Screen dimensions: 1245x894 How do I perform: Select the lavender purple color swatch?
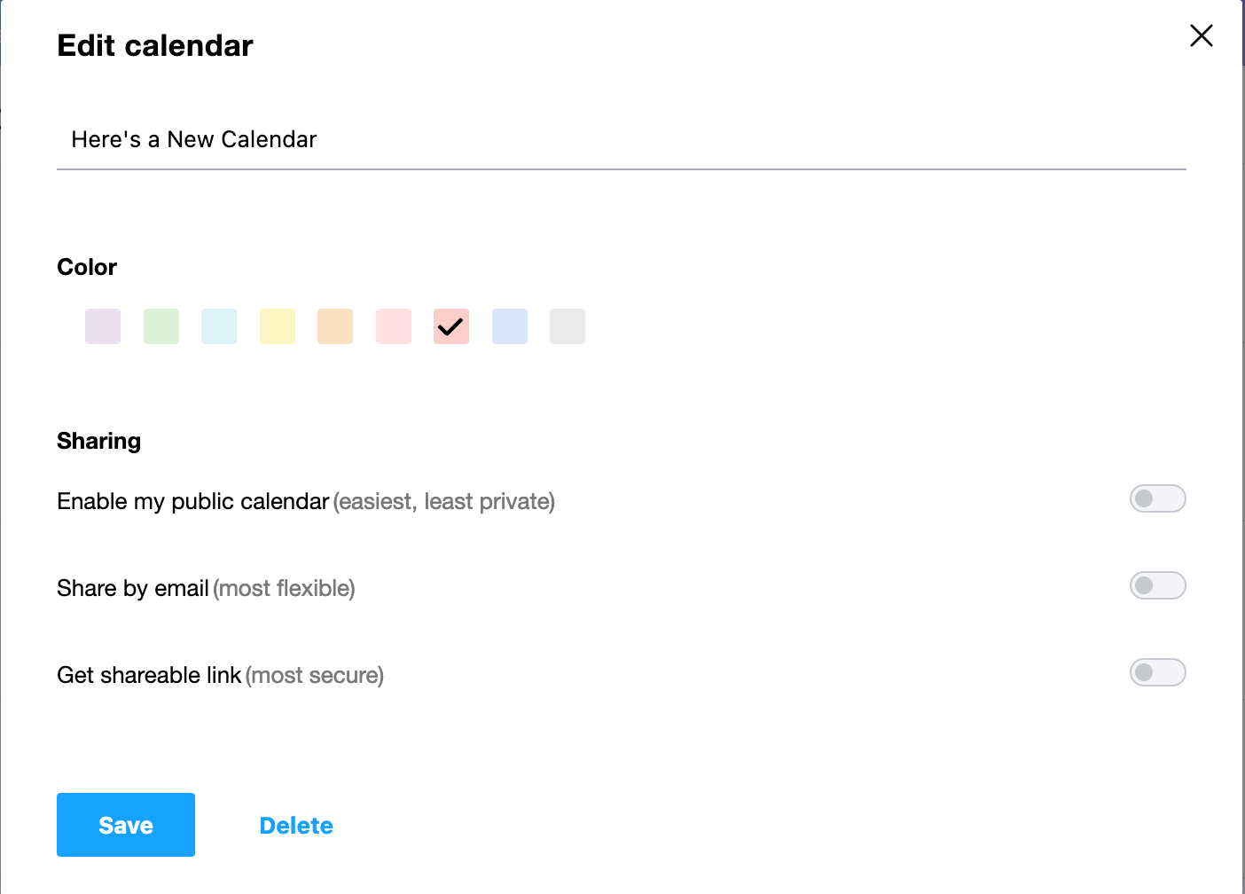click(103, 326)
